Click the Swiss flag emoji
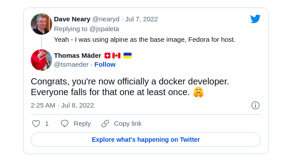This screenshot has width=297, height=168. tap(107, 56)
